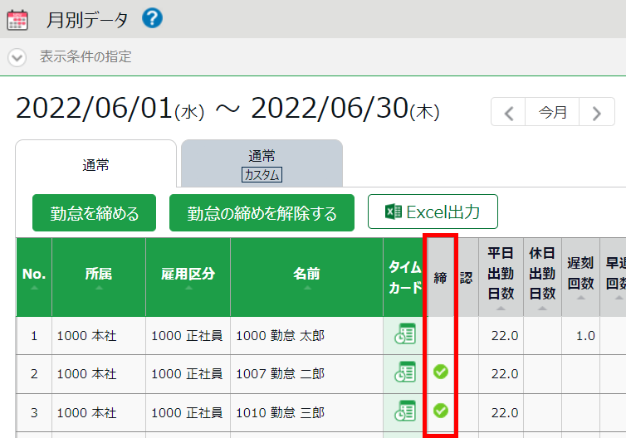626x438 pixels.
Task: Open the timecard icon for 勤怠 三郎
Action: [404, 411]
